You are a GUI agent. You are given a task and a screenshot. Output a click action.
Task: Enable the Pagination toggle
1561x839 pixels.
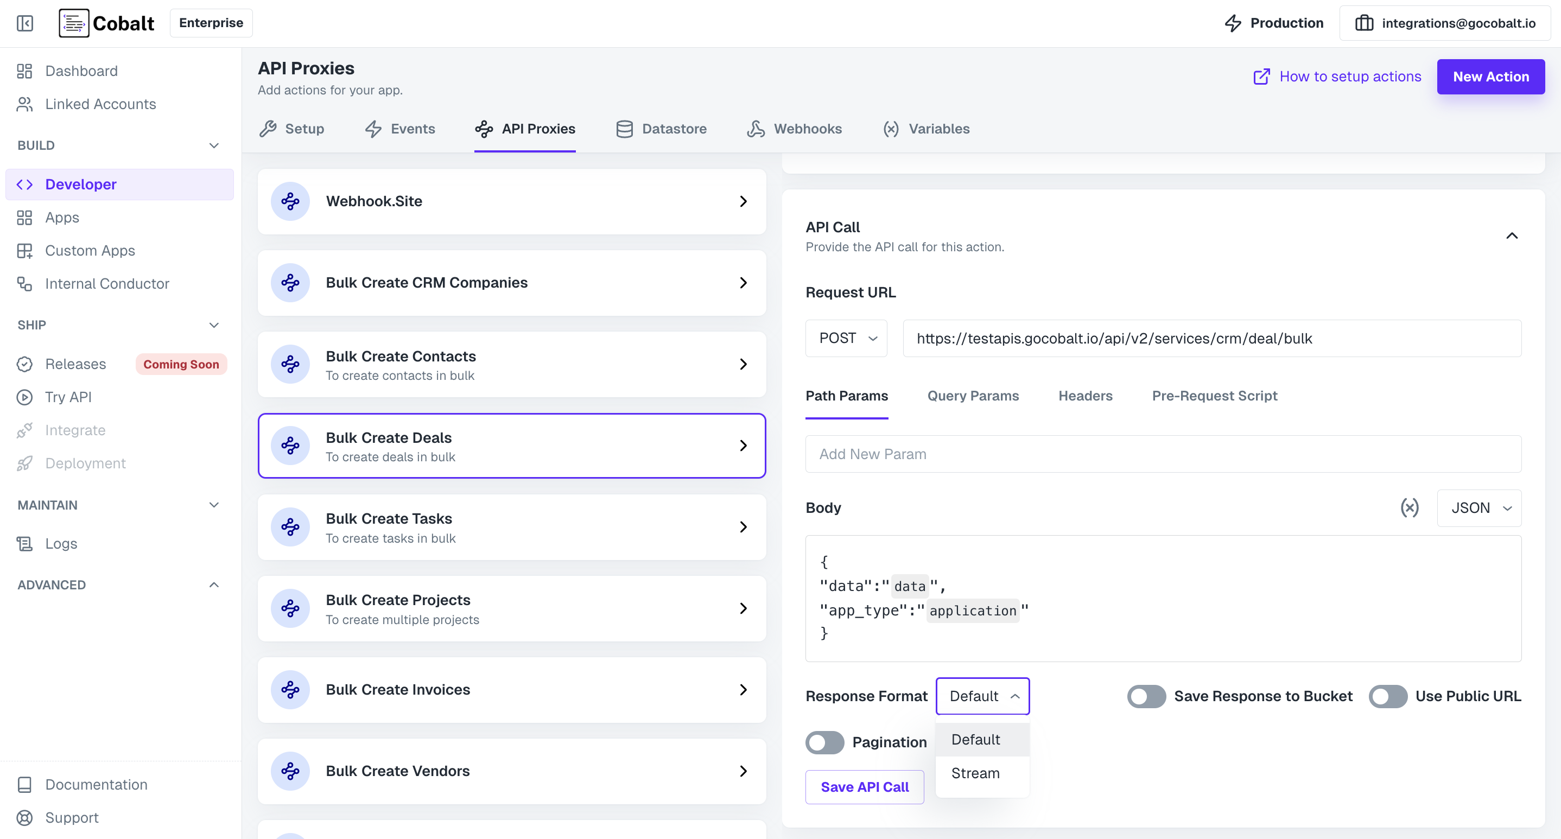[x=824, y=742]
